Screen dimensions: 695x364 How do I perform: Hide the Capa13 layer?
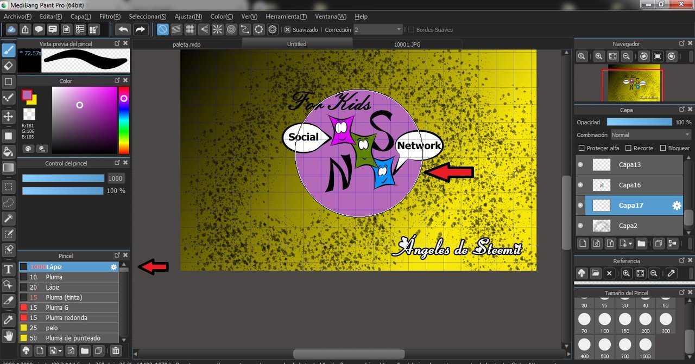point(580,164)
